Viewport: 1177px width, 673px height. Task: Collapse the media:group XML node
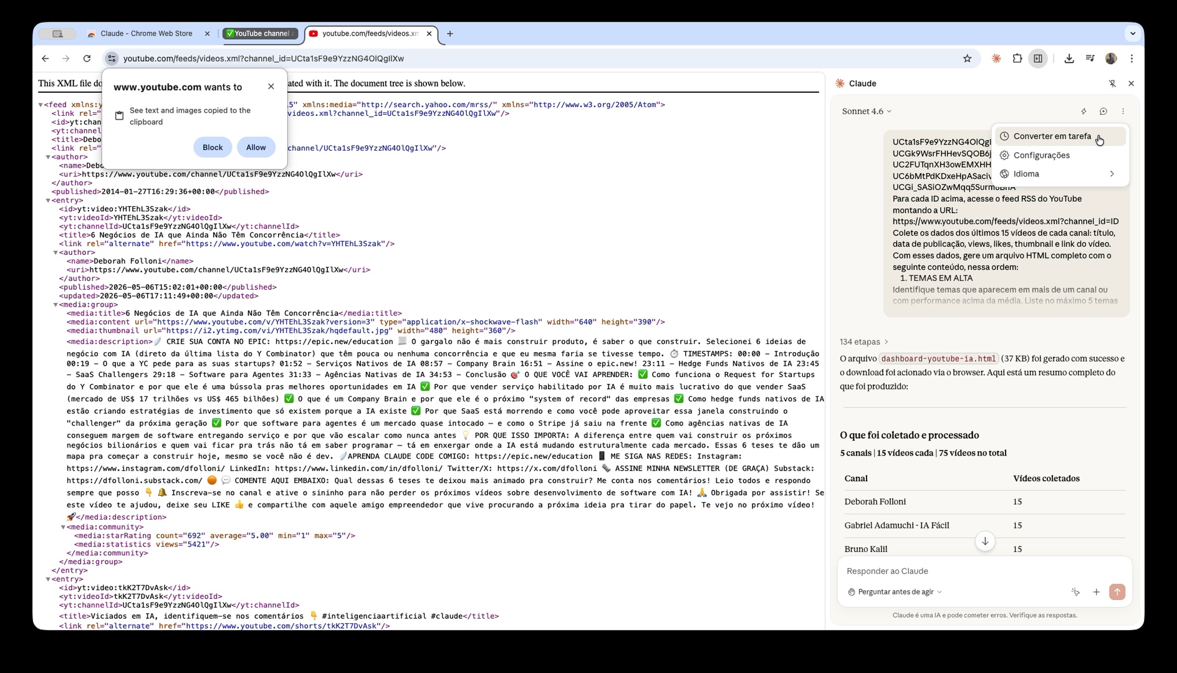click(55, 305)
